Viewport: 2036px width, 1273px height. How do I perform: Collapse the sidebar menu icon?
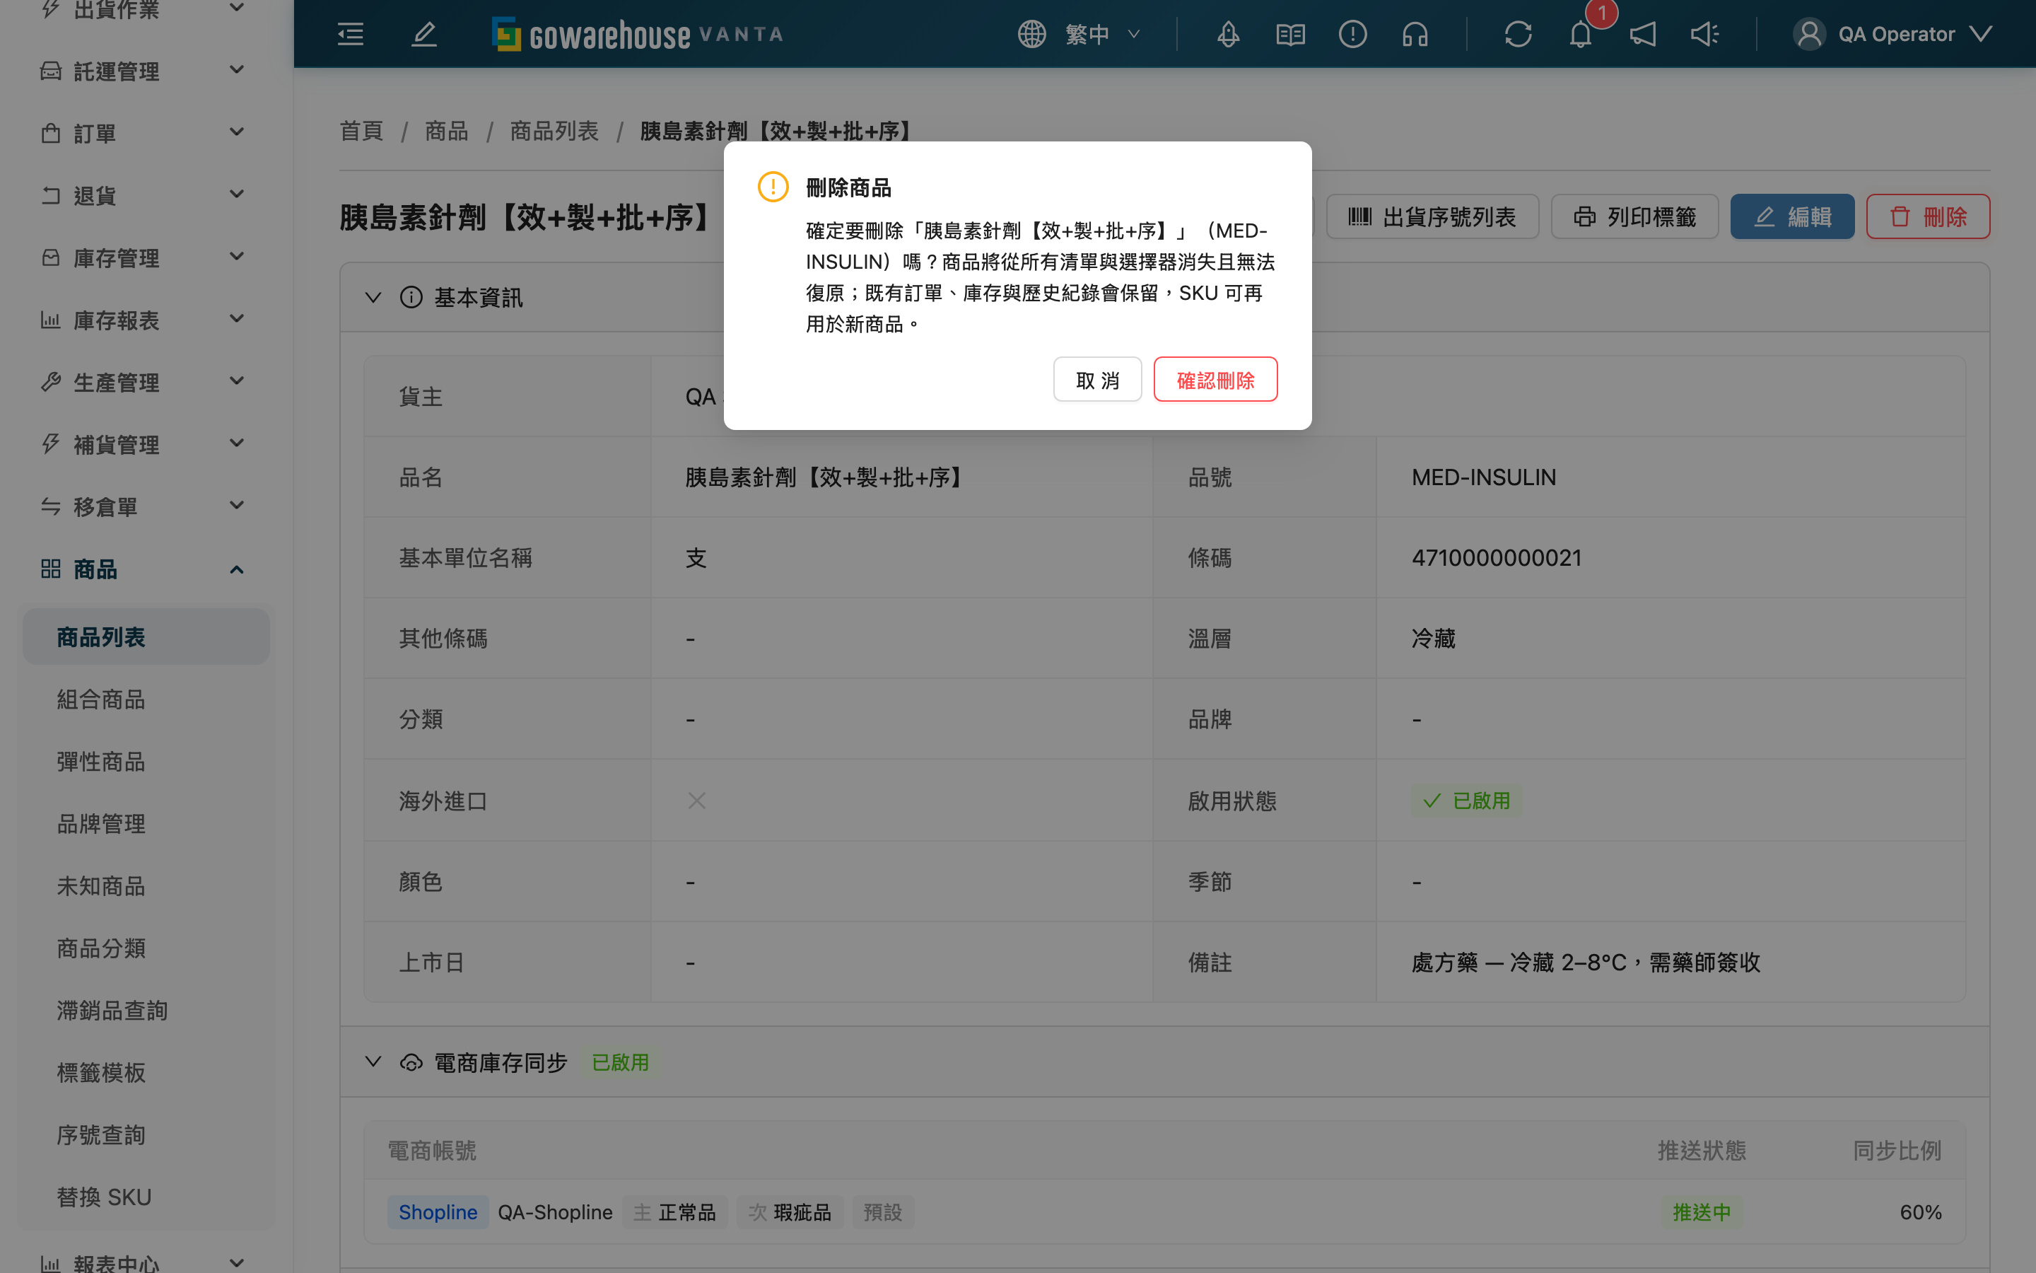(350, 34)
